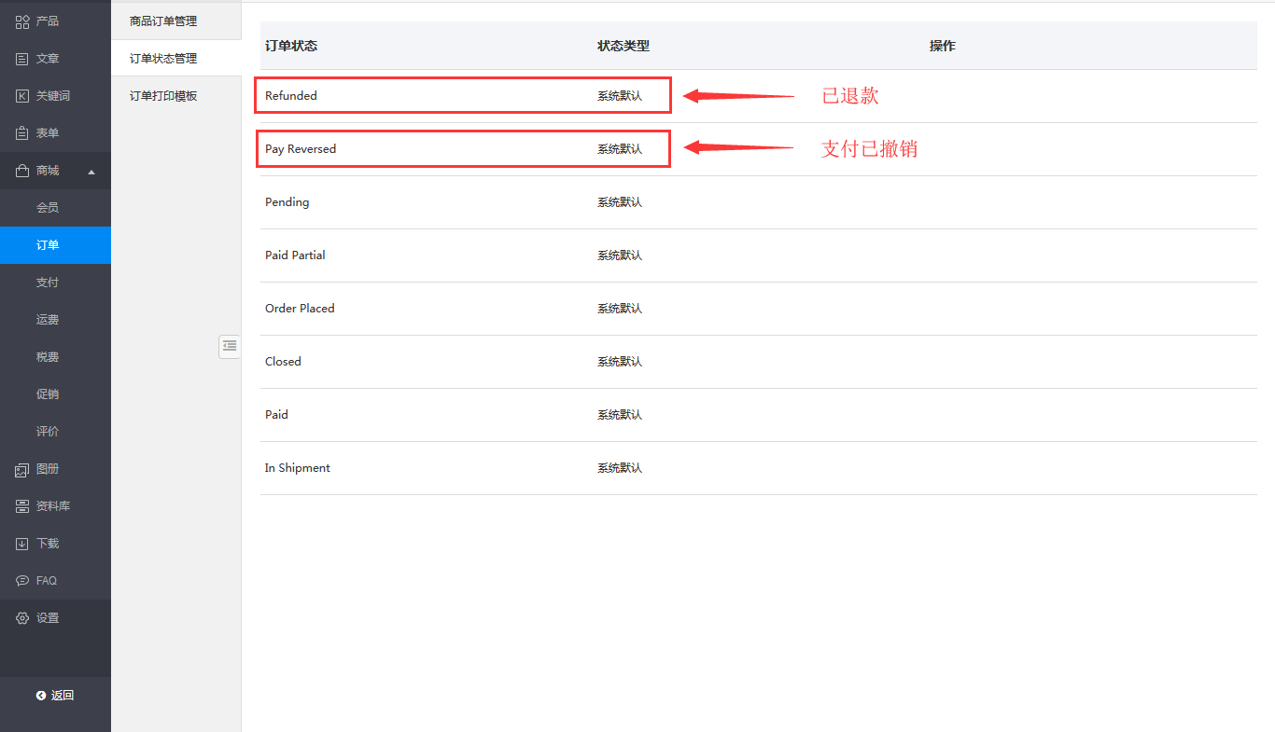Click the 图册 gallery icon
1275x732 pixels.
(22, 469)
